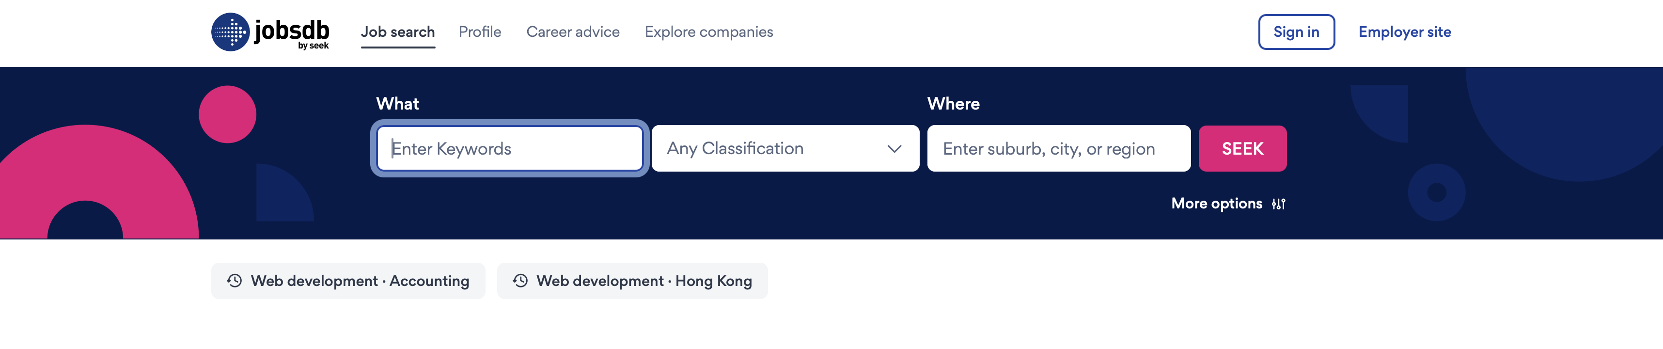Click the filter sliders icon

coord(1278,204)
